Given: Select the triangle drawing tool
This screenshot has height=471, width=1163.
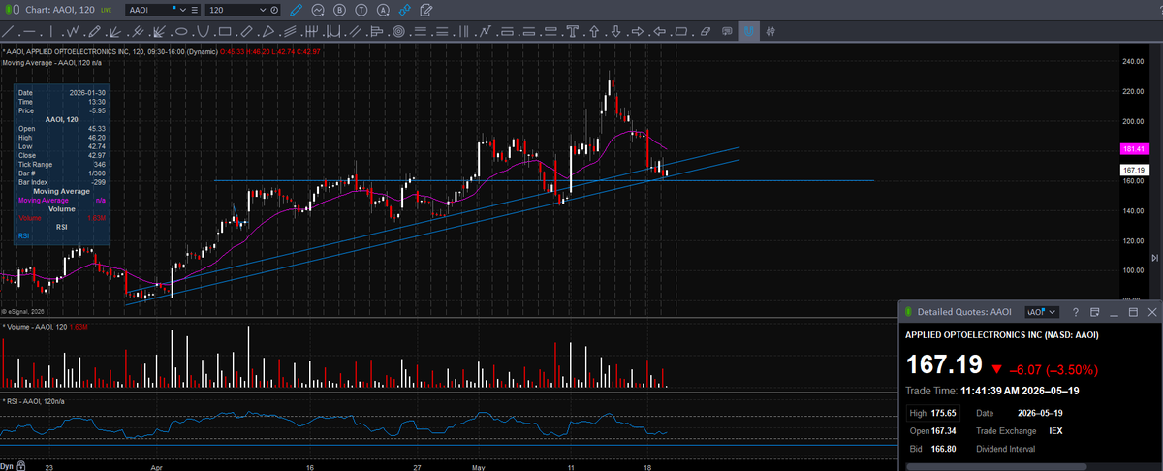Looking at the screenshot, I should pos(268,32).
